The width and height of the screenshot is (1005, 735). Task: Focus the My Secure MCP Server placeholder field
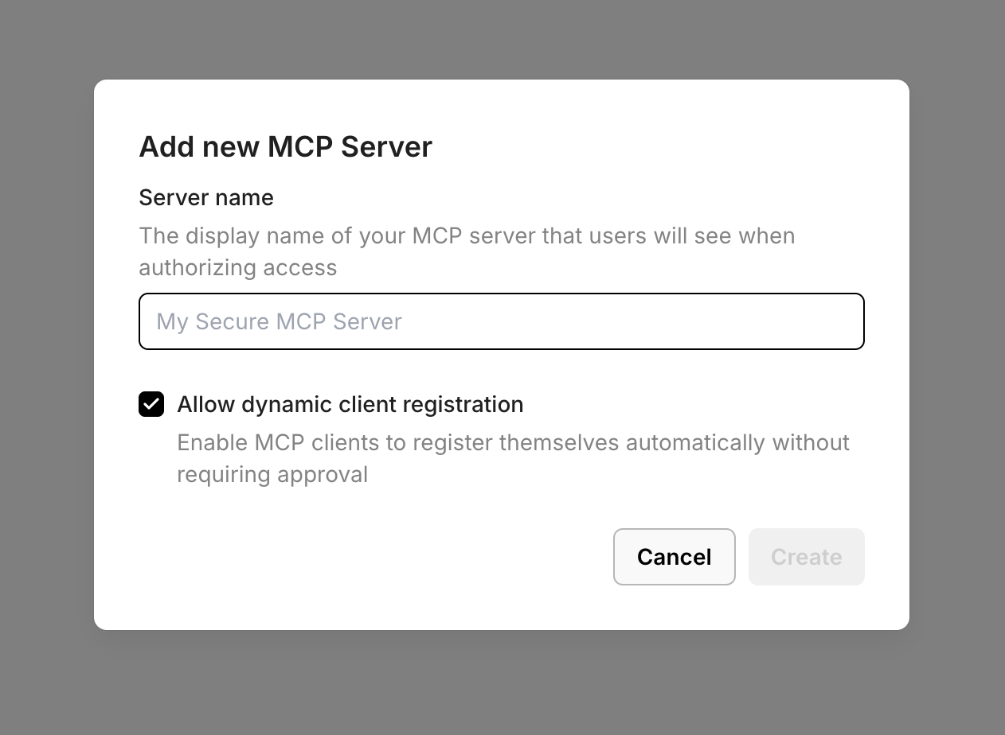point(502,321)
